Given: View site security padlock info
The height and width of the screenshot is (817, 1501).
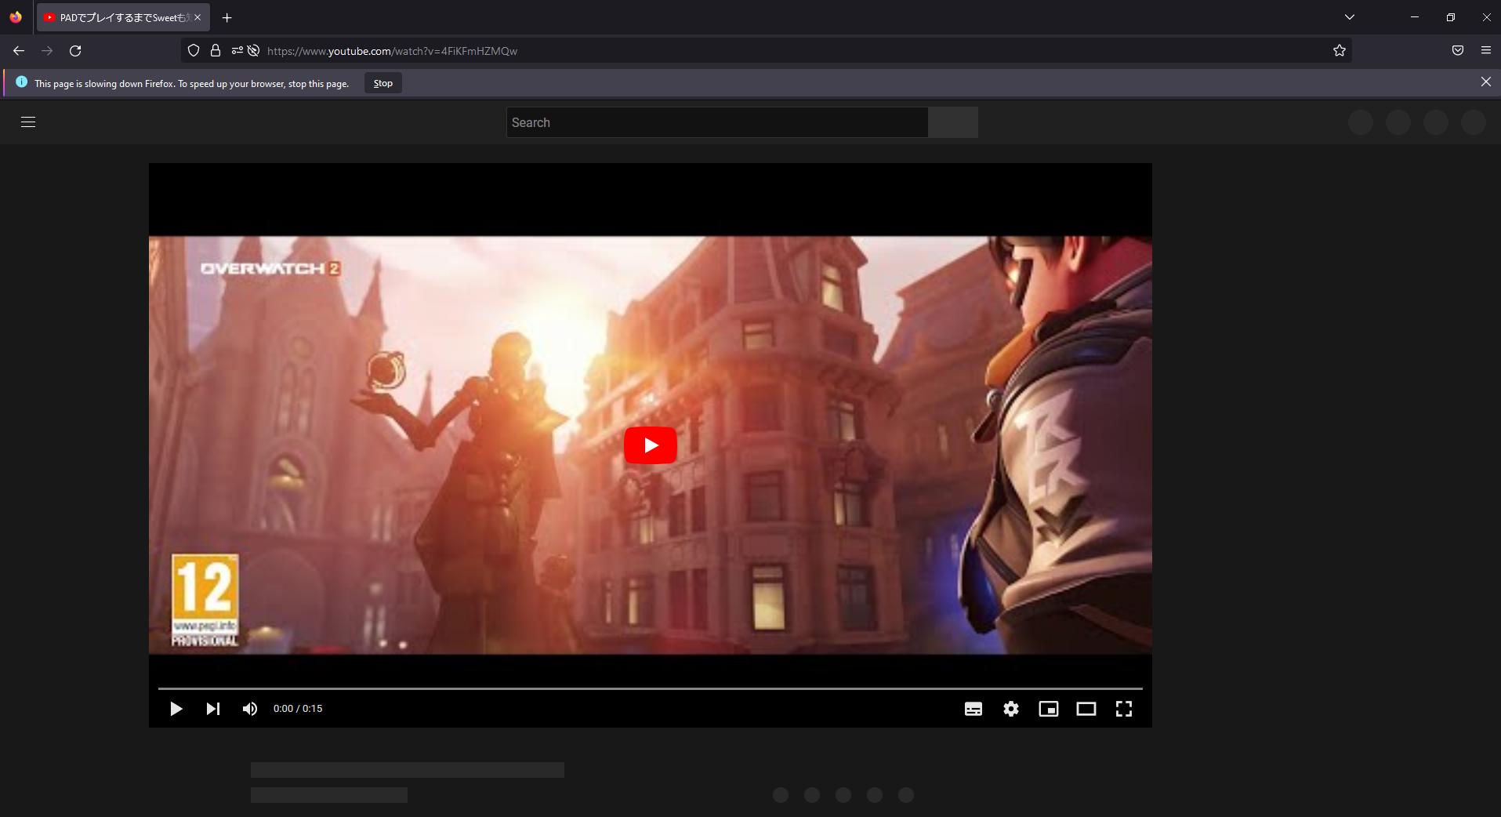Looking at the screenshot, I should click(216, 50).
